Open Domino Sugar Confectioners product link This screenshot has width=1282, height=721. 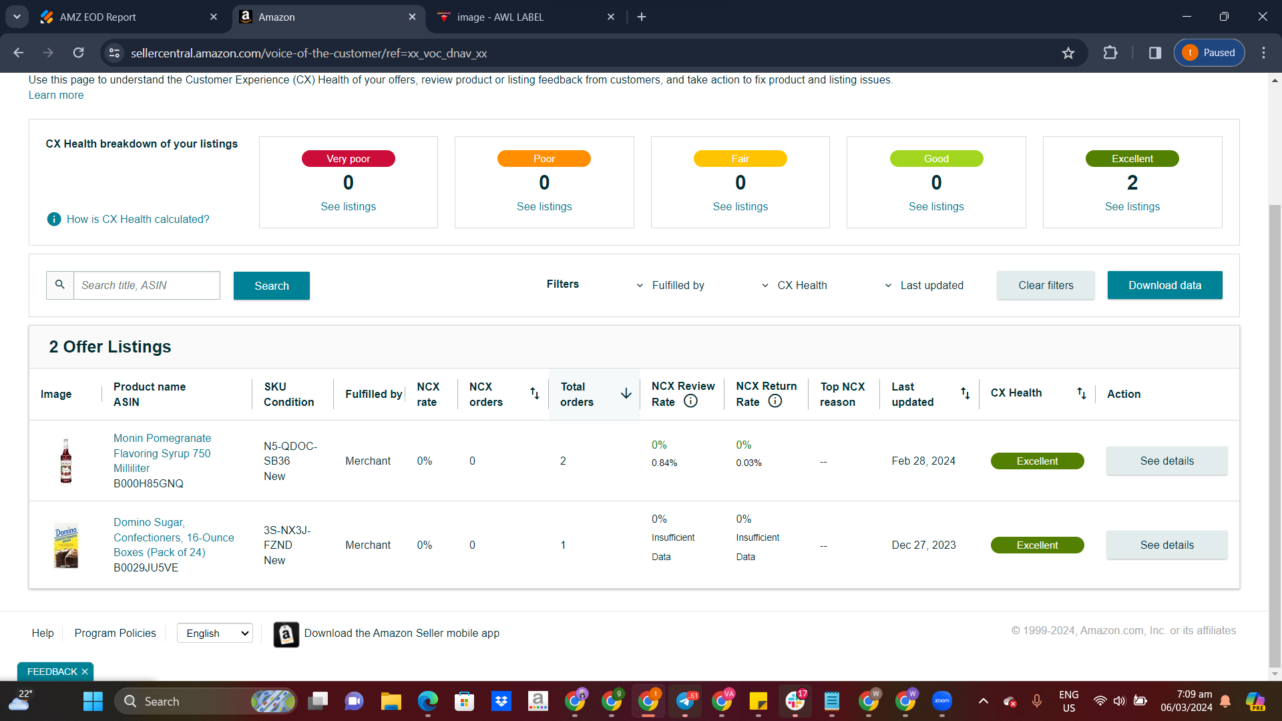pyautogui.click(x=174, y=537)
